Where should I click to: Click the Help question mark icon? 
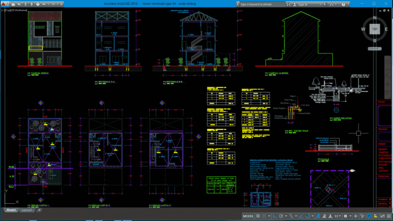coord(343,4)
